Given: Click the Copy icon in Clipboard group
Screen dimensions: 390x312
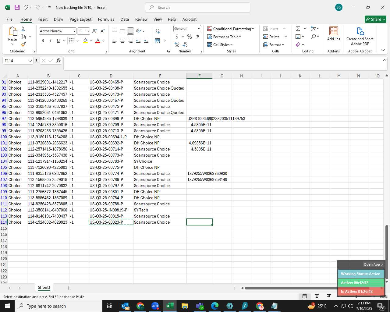Looking at the screenshot, I should coord(23,37).
